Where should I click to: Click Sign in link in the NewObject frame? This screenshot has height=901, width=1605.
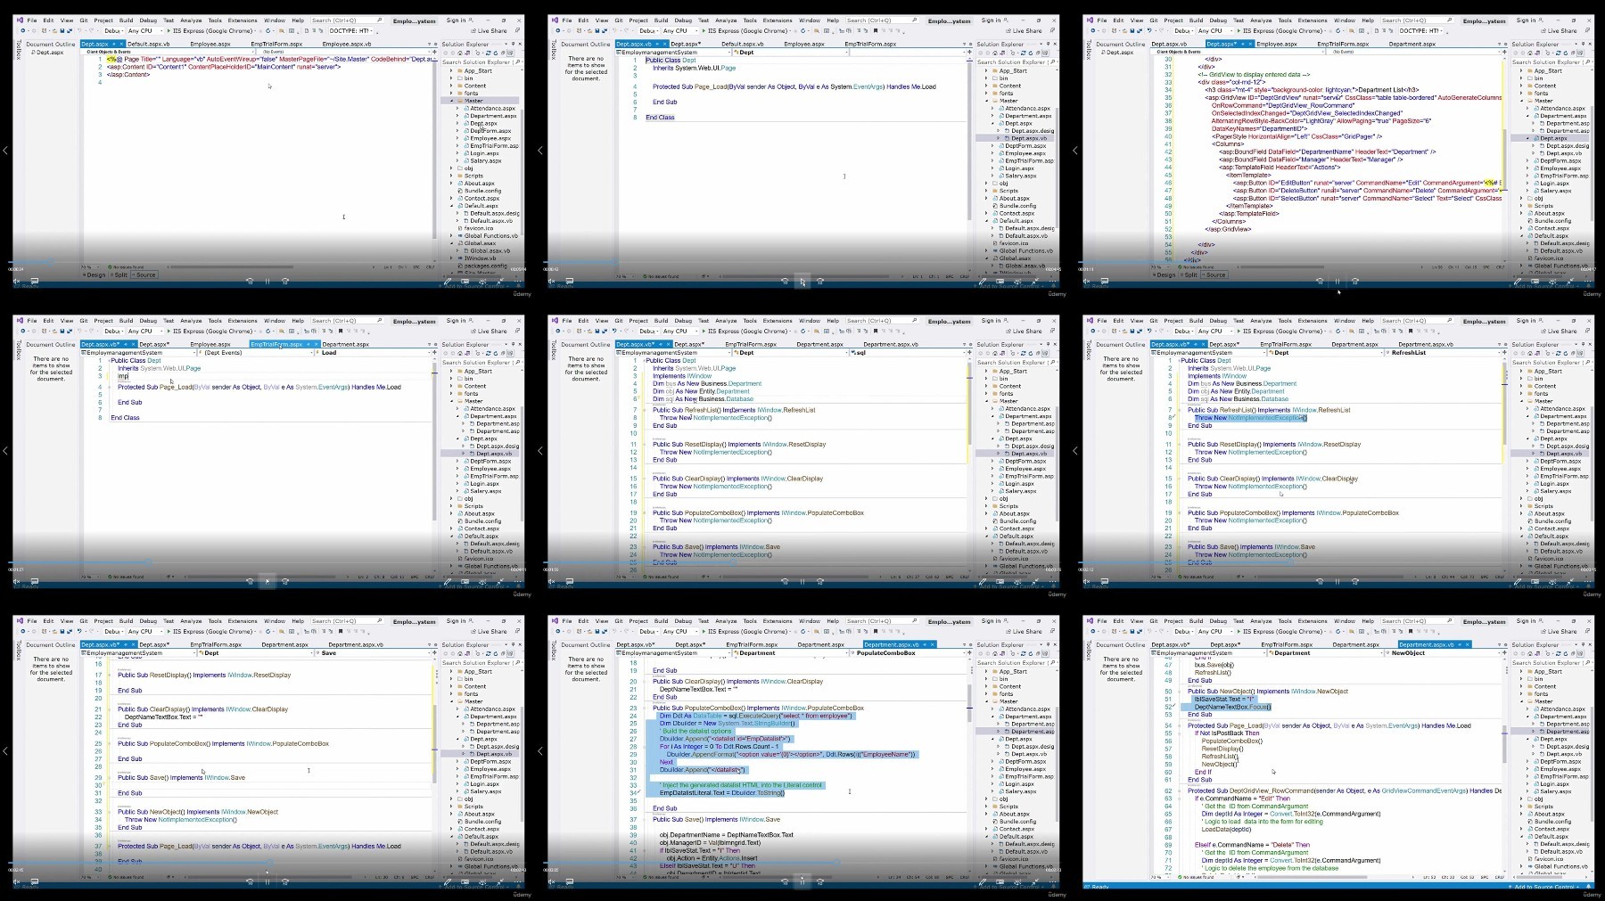(1527, 621)
